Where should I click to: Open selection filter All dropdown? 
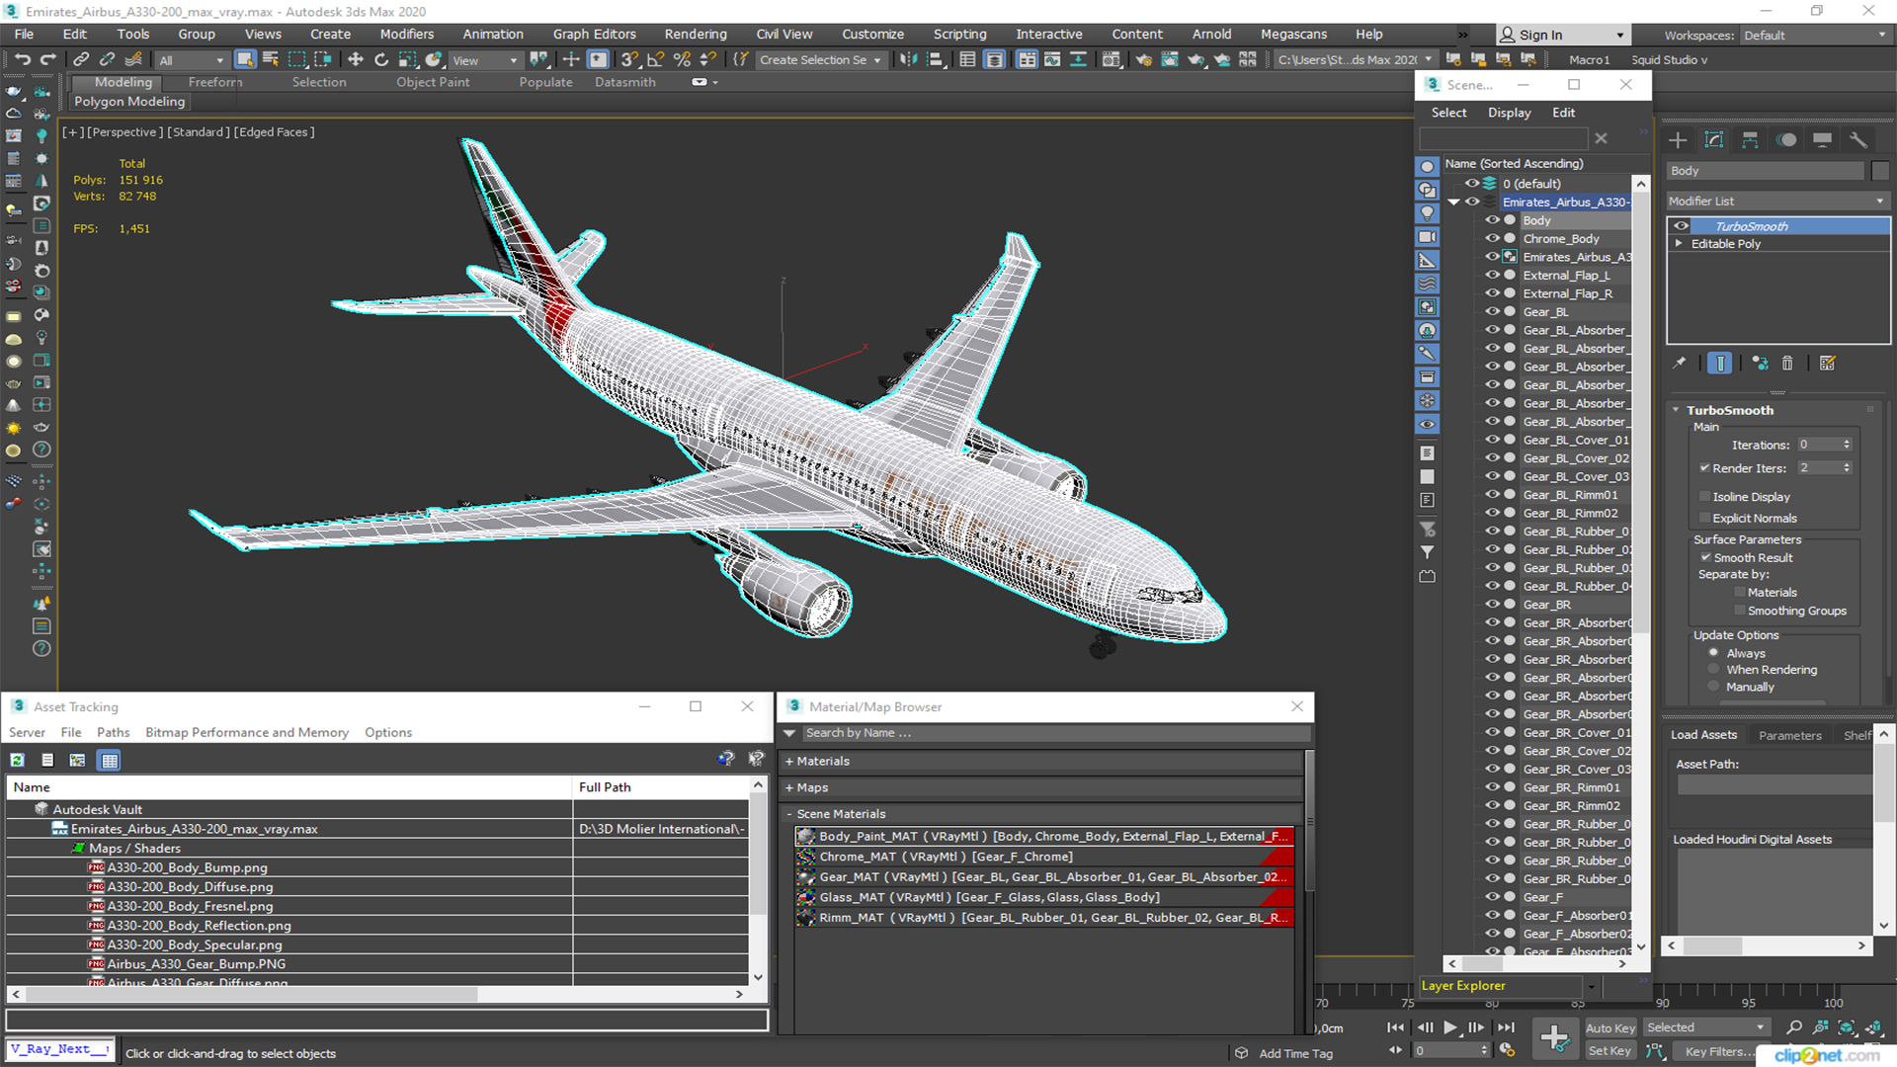[192, 60]
